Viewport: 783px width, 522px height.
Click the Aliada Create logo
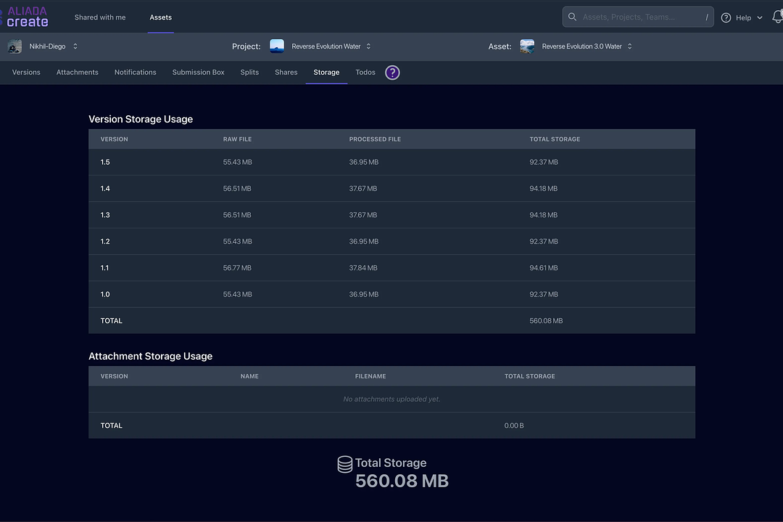click(x=26, y=17)
